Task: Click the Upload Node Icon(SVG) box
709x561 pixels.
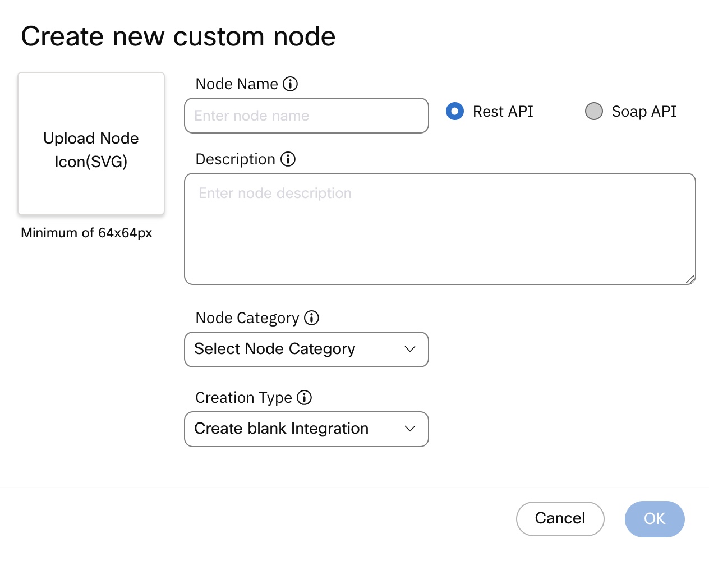Action: click(91, 144)
